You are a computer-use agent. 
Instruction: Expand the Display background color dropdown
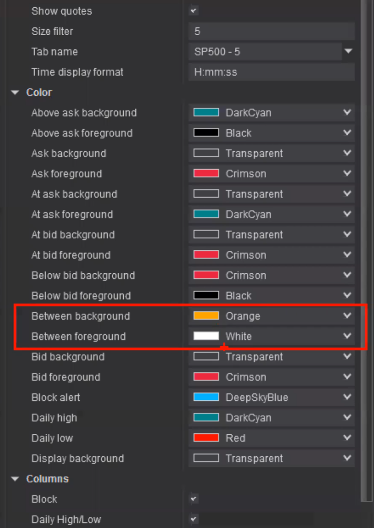(347, 458)
